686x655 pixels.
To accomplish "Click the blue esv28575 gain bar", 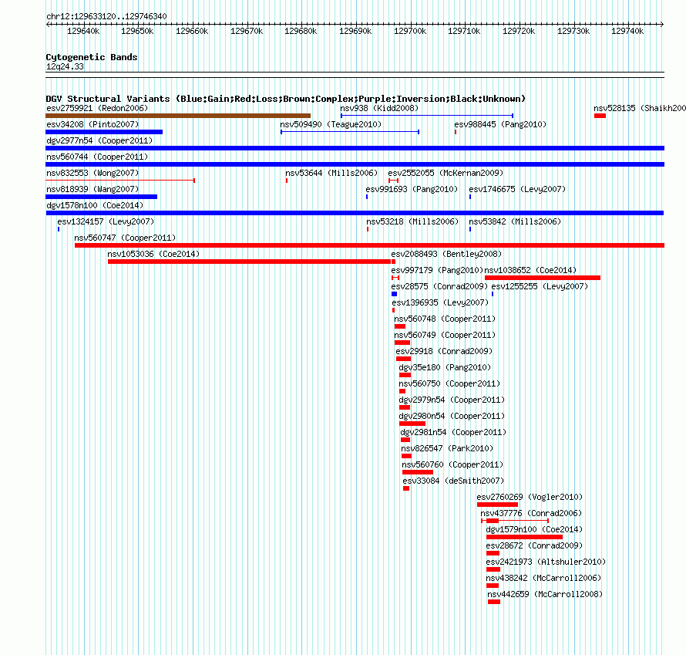I will [x=394, y=294].
